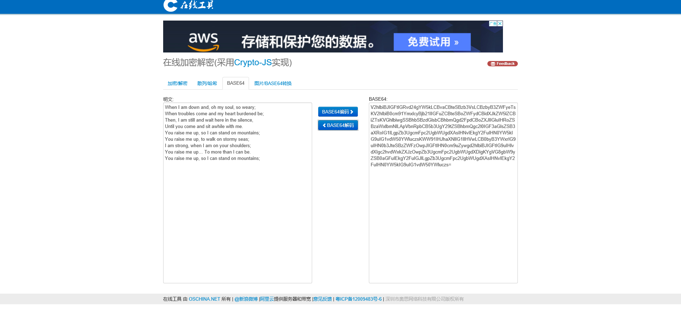Open the 图片/BASE64转换 tab
Screen dimensions: 681x328
273,83
